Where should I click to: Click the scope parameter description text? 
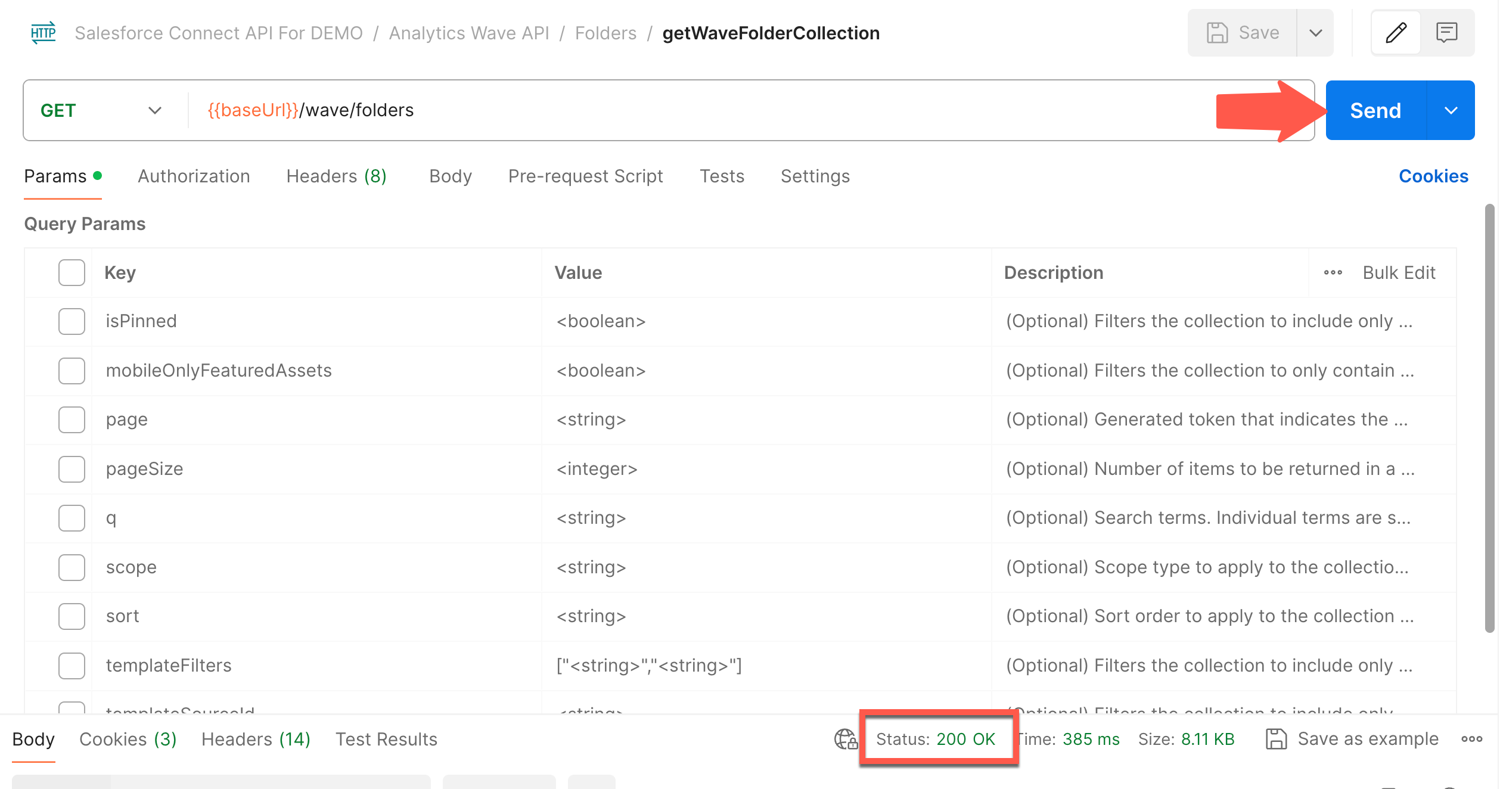tap(1207, 567)
